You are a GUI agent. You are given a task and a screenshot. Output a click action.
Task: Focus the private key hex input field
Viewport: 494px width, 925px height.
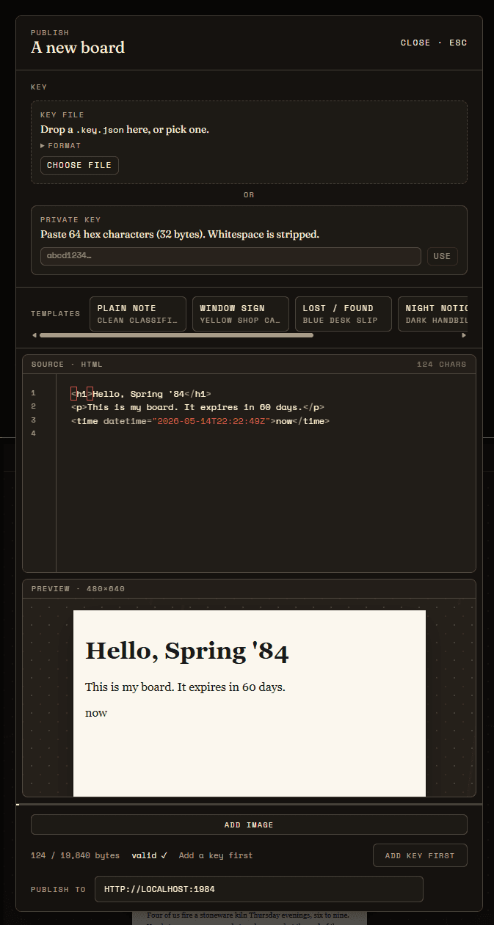[x=230, y=256]
